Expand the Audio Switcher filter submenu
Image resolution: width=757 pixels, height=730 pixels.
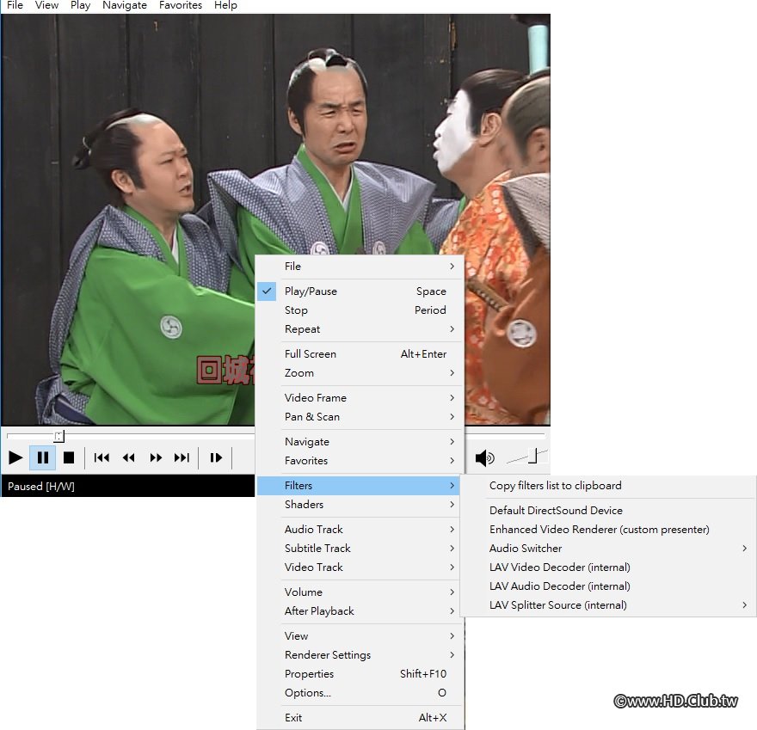608,549
